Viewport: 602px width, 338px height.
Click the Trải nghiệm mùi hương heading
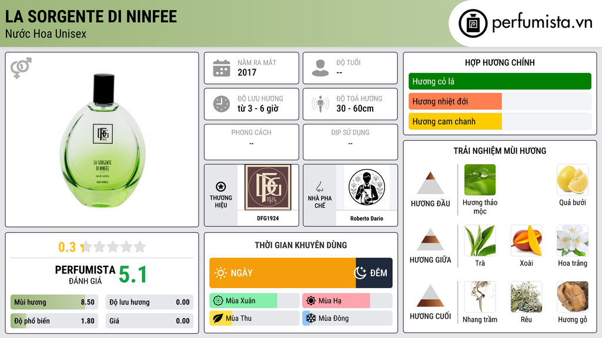[500, 151]
